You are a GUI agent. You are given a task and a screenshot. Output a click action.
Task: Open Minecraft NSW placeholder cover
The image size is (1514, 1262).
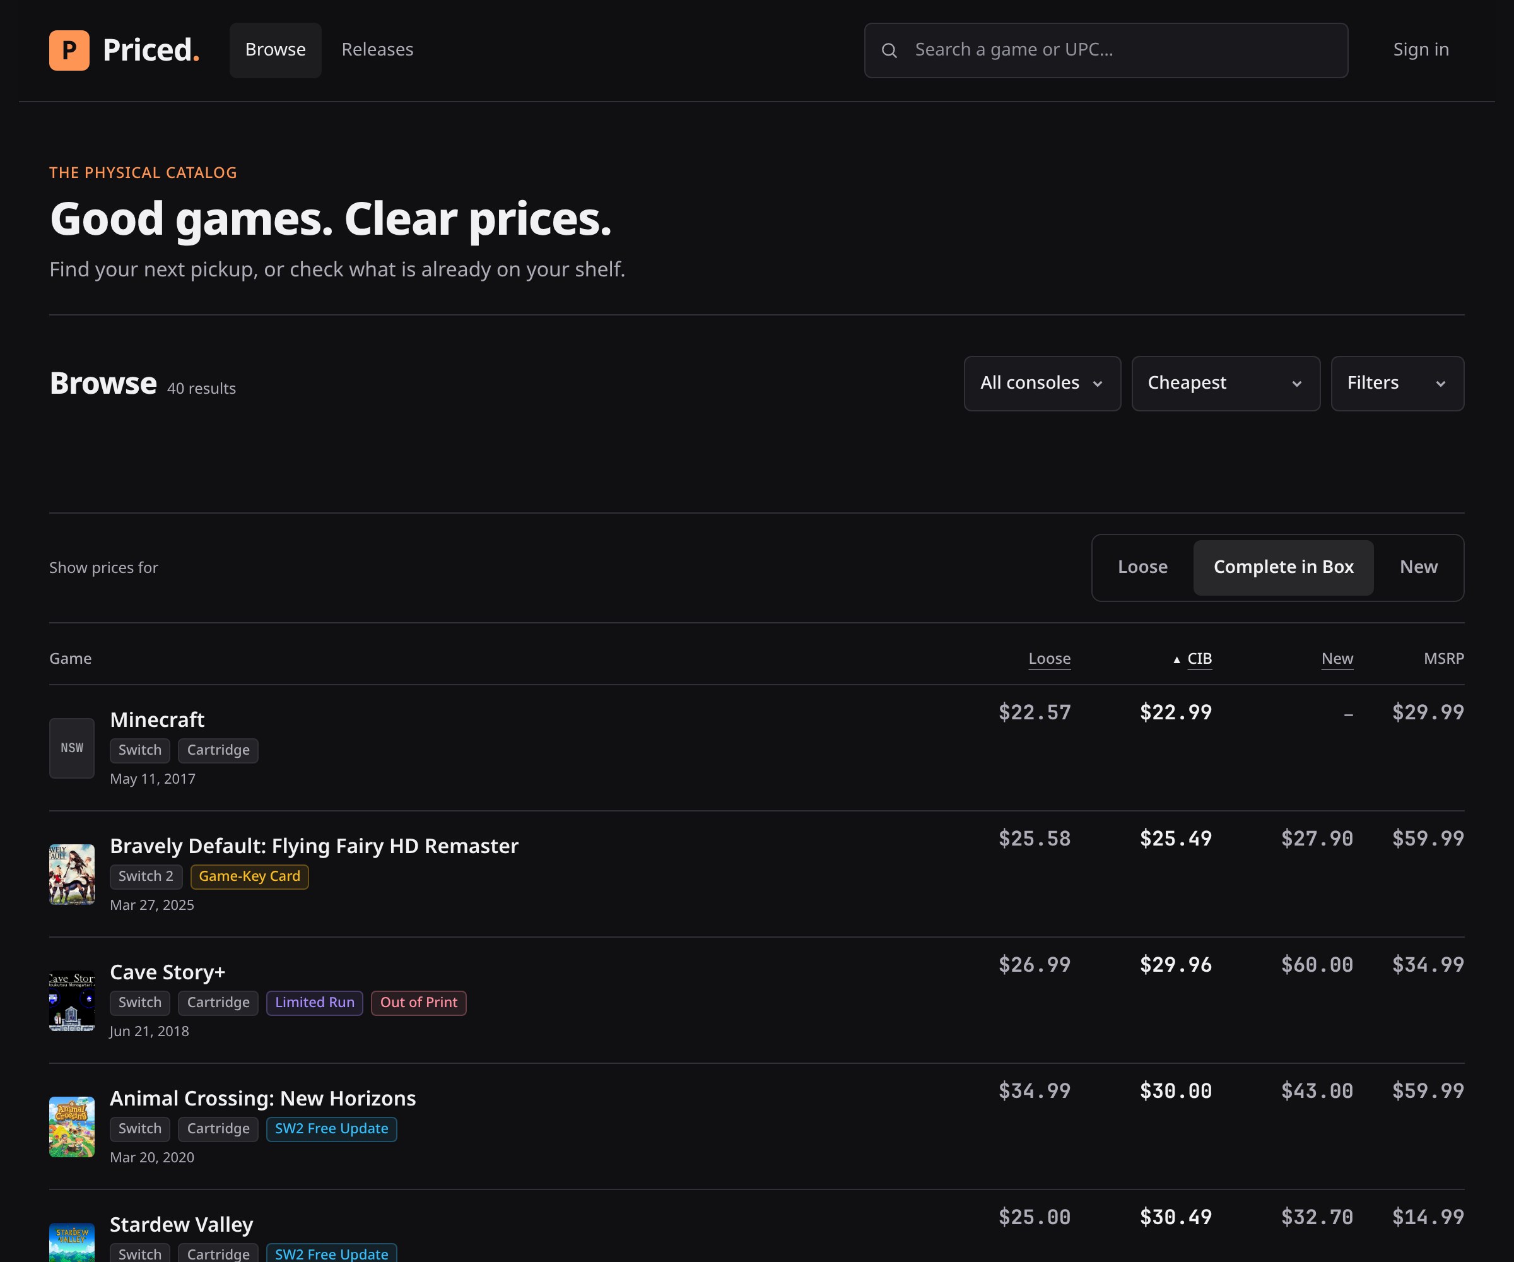pyautogui.click(x=71, y=748)
